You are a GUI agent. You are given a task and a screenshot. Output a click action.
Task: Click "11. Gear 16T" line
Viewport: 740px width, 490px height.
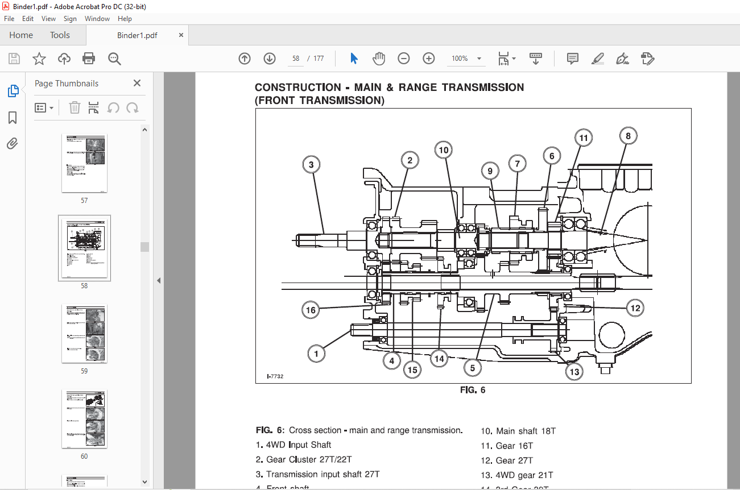pos(507,446)
